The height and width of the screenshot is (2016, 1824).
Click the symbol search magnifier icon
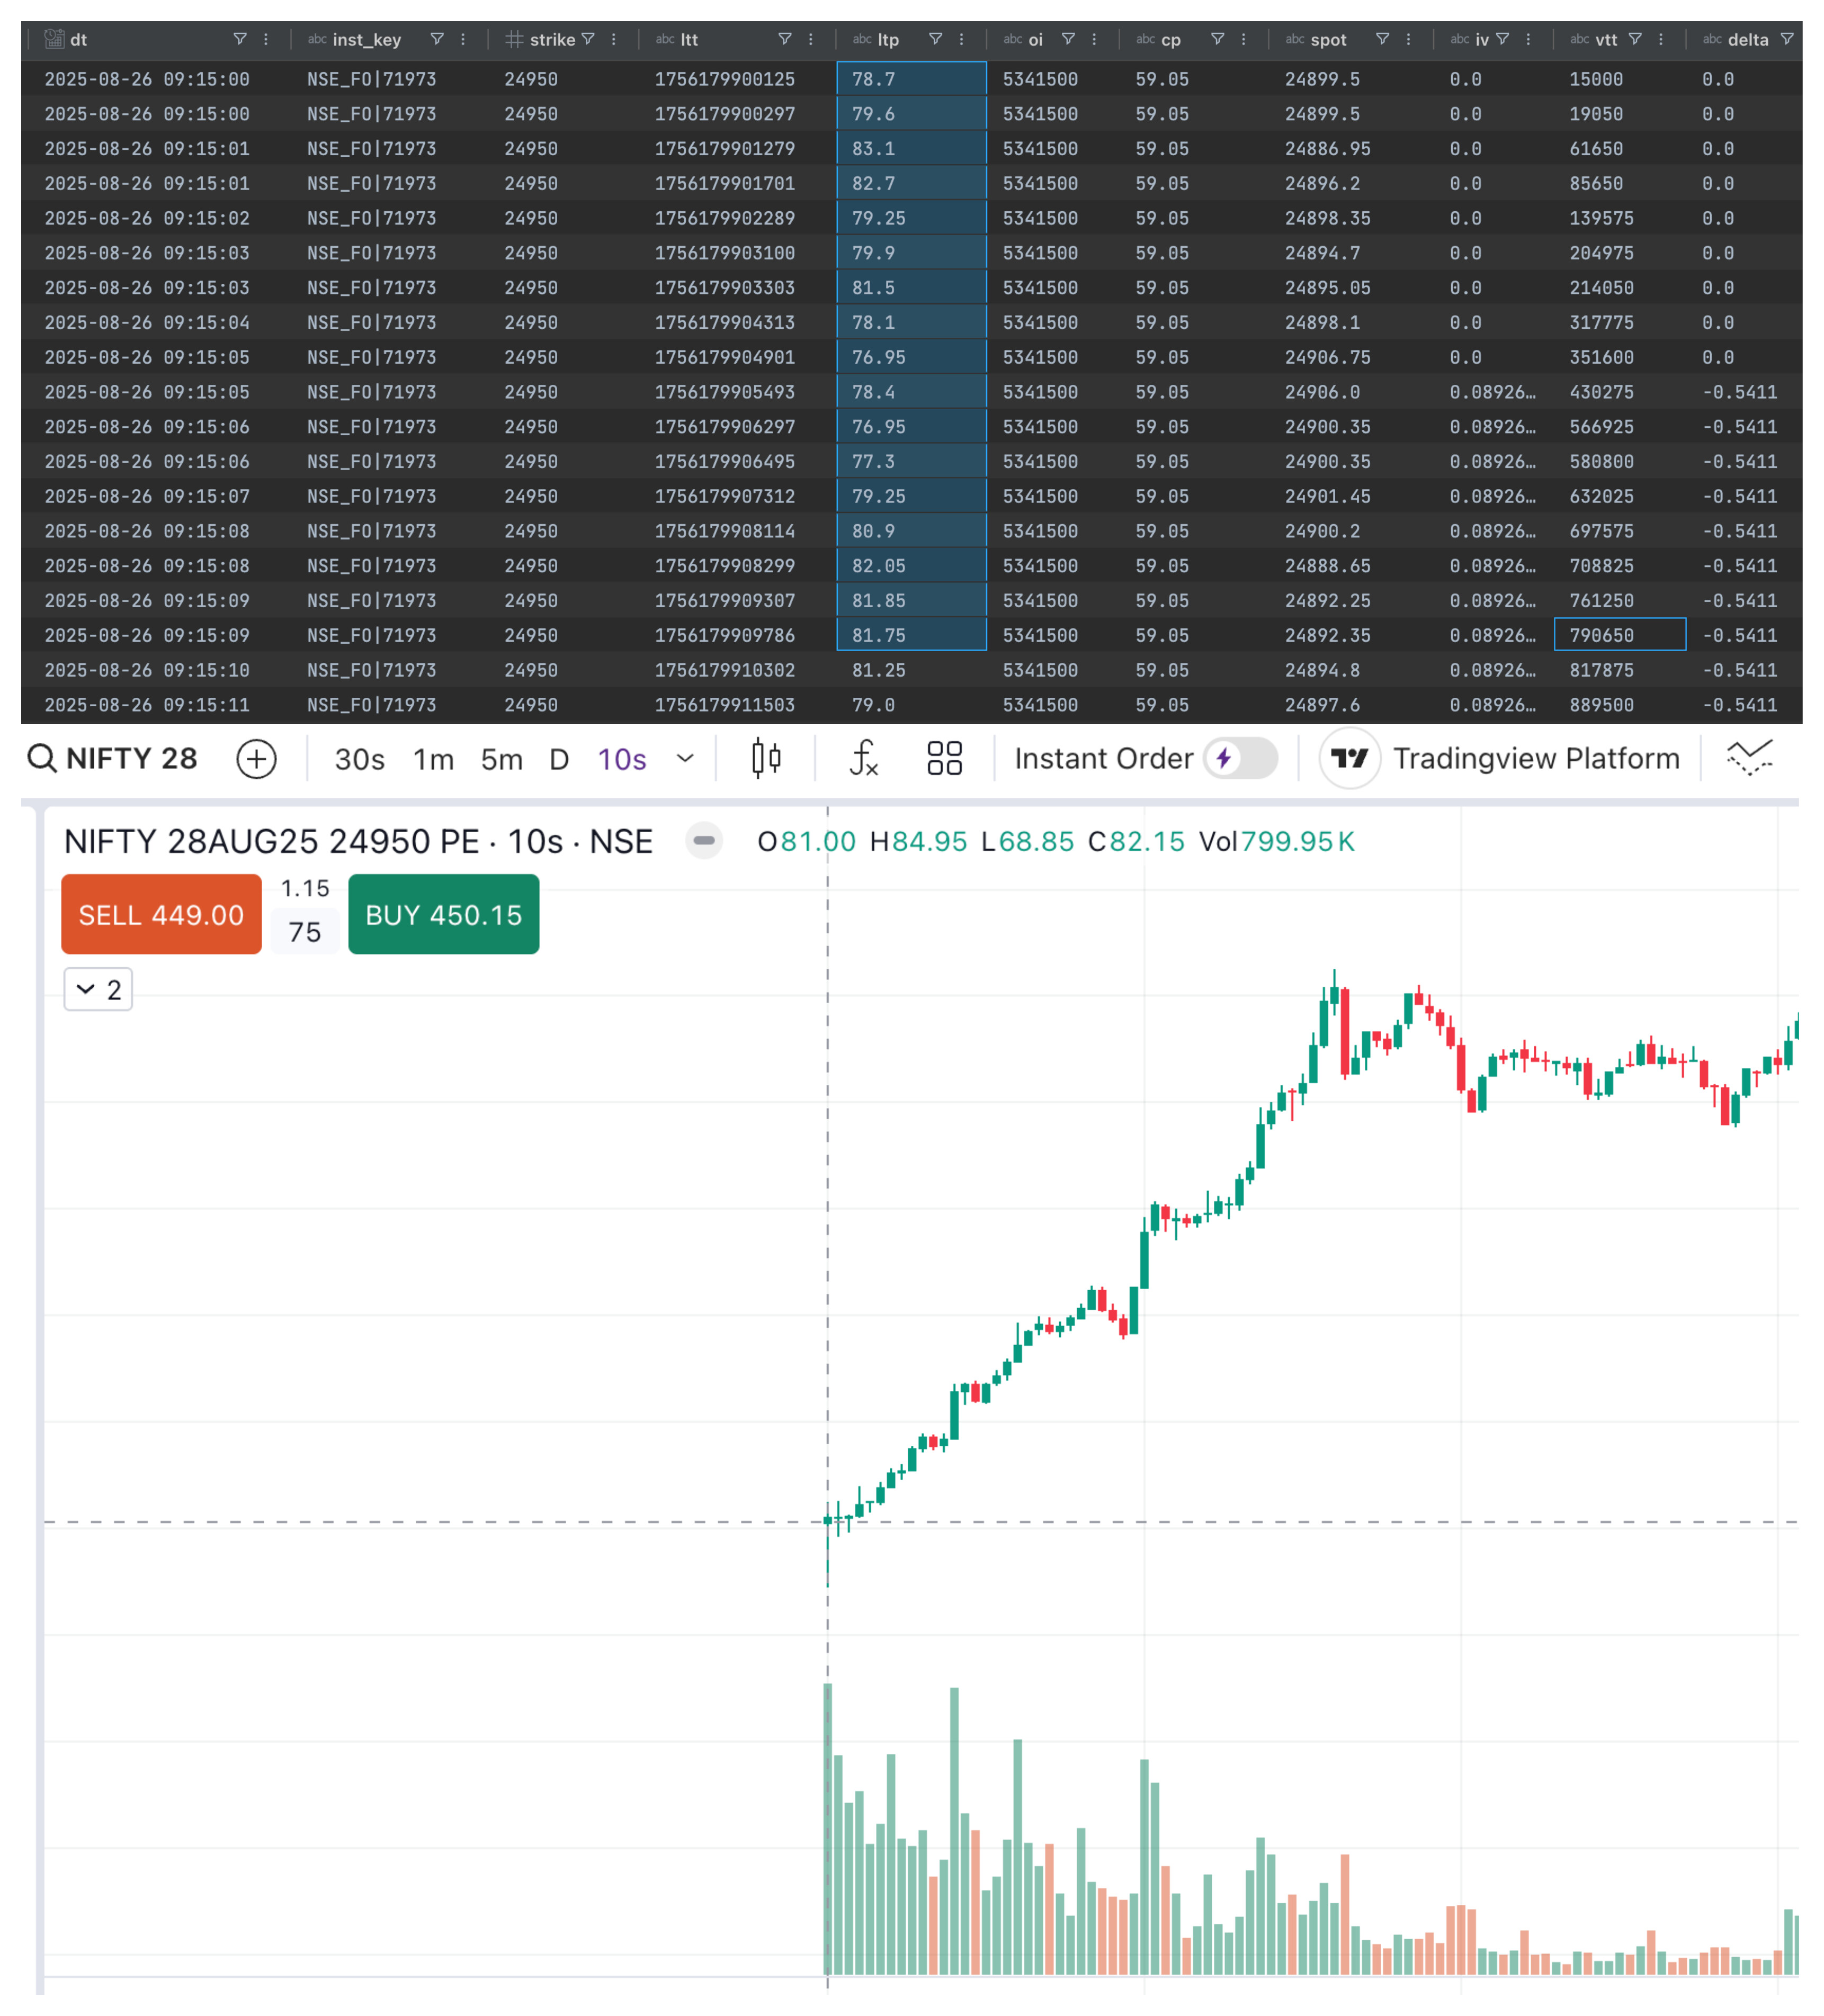click(x=41, y=758)
